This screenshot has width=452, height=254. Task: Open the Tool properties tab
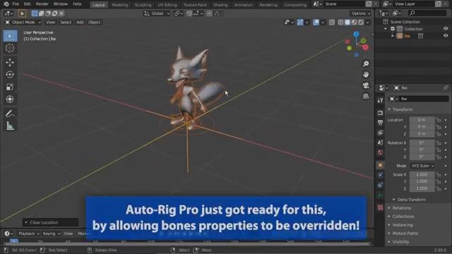coord(380,100)
